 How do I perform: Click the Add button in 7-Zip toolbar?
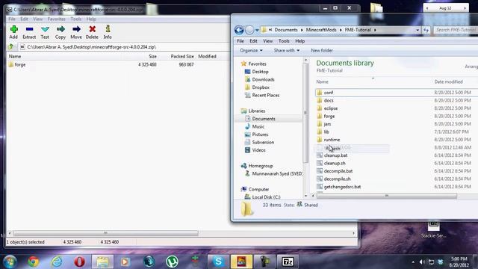(x=13, y=32)
